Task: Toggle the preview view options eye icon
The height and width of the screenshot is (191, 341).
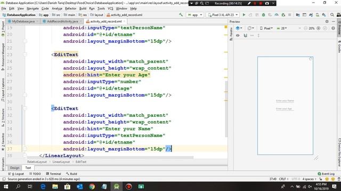Action: [238, 36]
